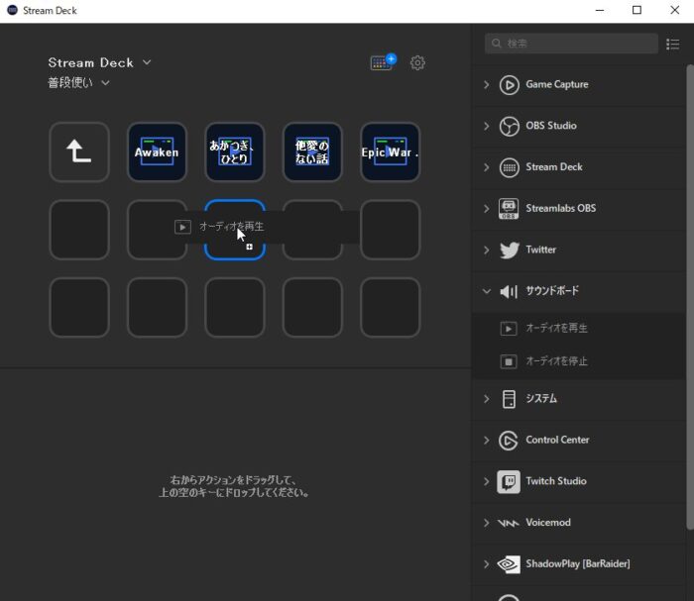Click the stop icon beside オーディオを停止
This screenshot has width=694, height=601.
(x=509, y=362)
